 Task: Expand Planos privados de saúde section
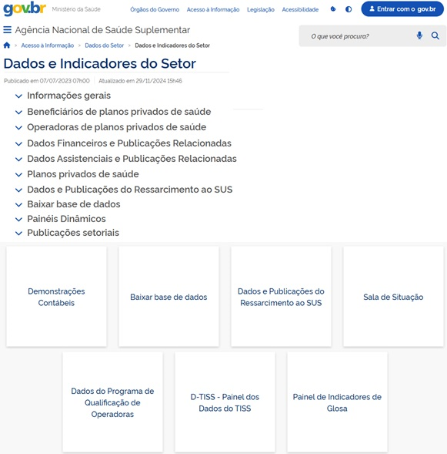(x=77, y=174)
